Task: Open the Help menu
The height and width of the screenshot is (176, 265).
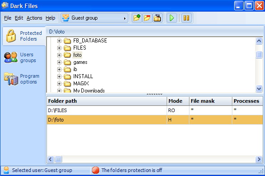Action: point(50,18)
